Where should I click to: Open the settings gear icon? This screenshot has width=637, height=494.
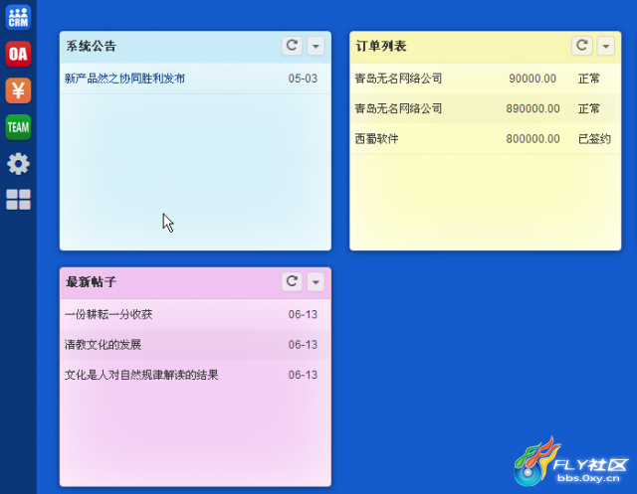[x=18, y=164]
